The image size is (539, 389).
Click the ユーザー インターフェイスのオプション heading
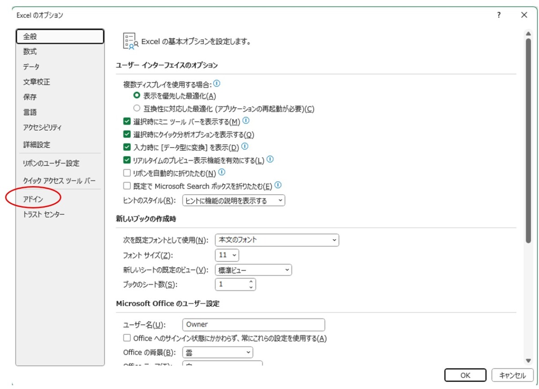(x=167, y=66)
